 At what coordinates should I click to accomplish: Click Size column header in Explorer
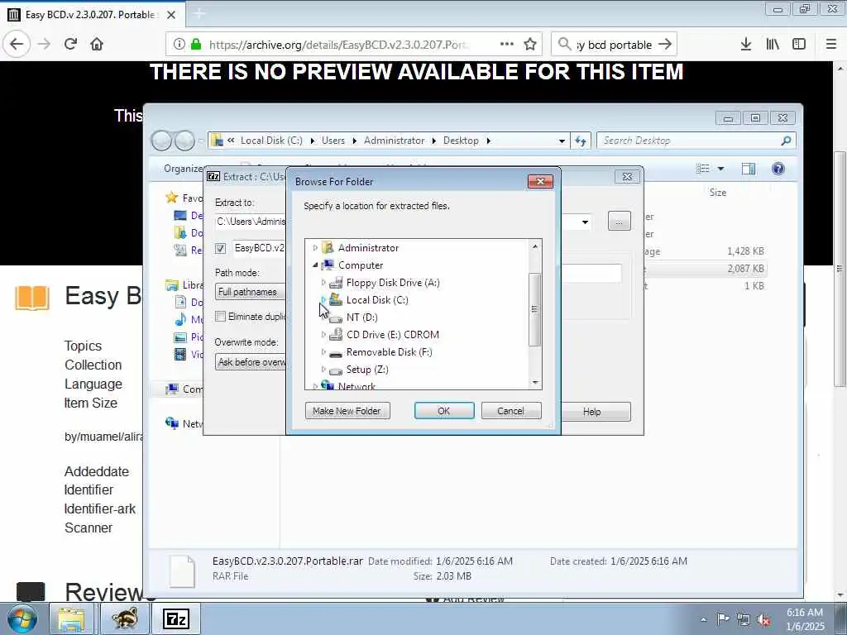[x=717, y=192]
